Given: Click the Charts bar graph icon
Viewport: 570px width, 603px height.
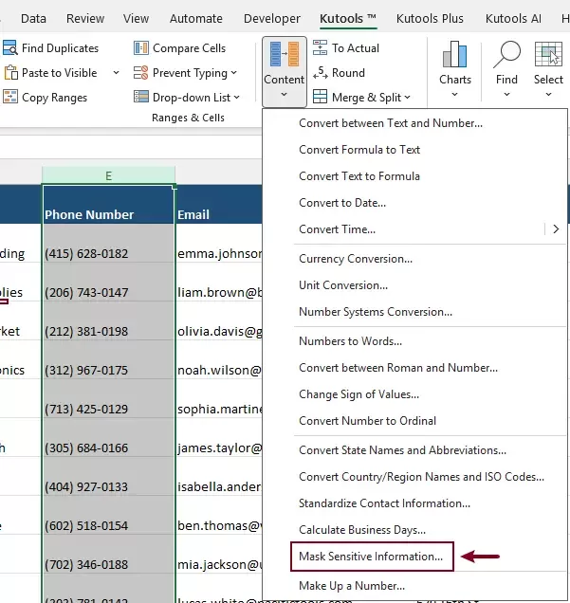Looking at the screenshot, I should click(x=454, y=54).
